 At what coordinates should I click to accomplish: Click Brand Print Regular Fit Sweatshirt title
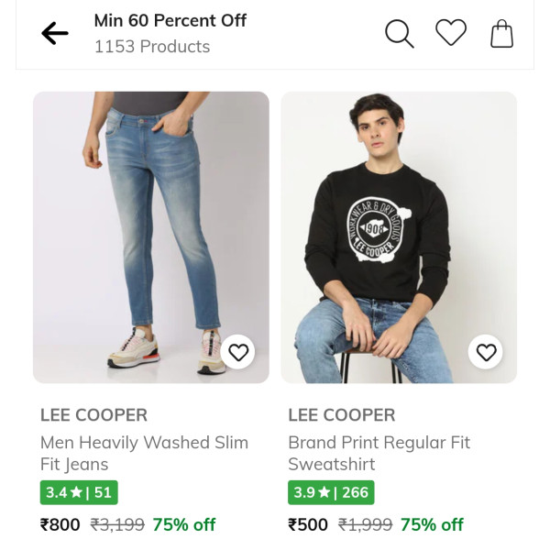[x=379, y=453]
